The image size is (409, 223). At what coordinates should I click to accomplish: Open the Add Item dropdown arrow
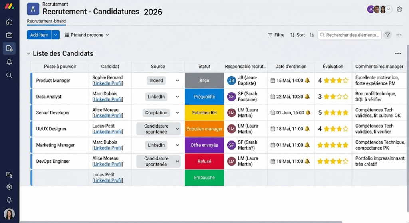coord(56,35)
